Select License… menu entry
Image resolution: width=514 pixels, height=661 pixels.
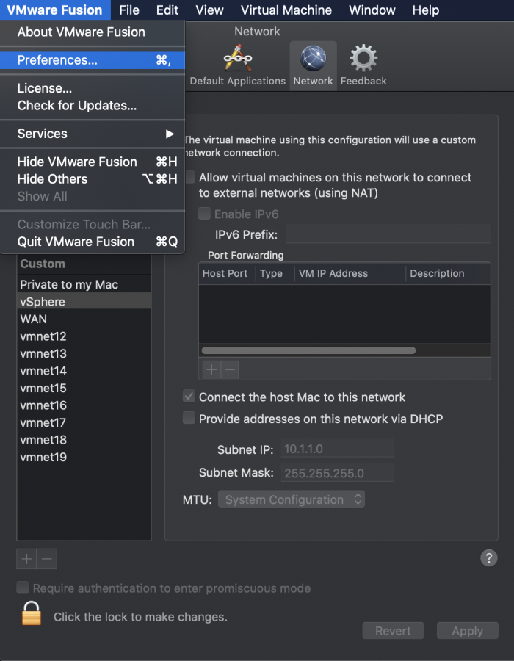coord(93,88)
